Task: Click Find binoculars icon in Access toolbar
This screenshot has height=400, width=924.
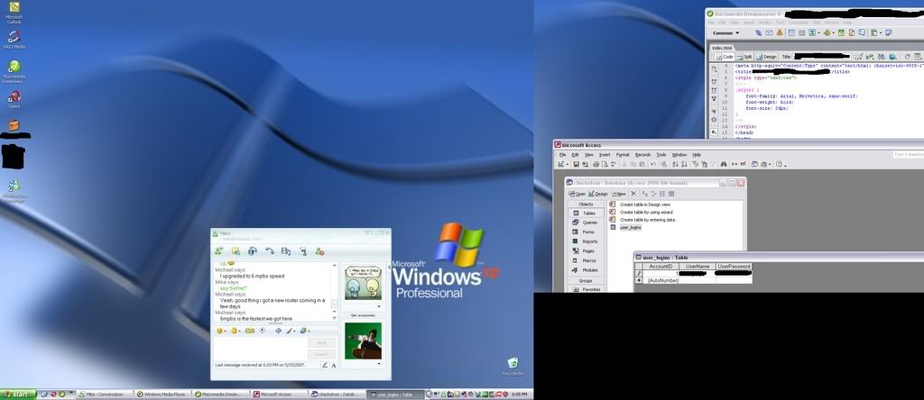Action: point(724,164)
